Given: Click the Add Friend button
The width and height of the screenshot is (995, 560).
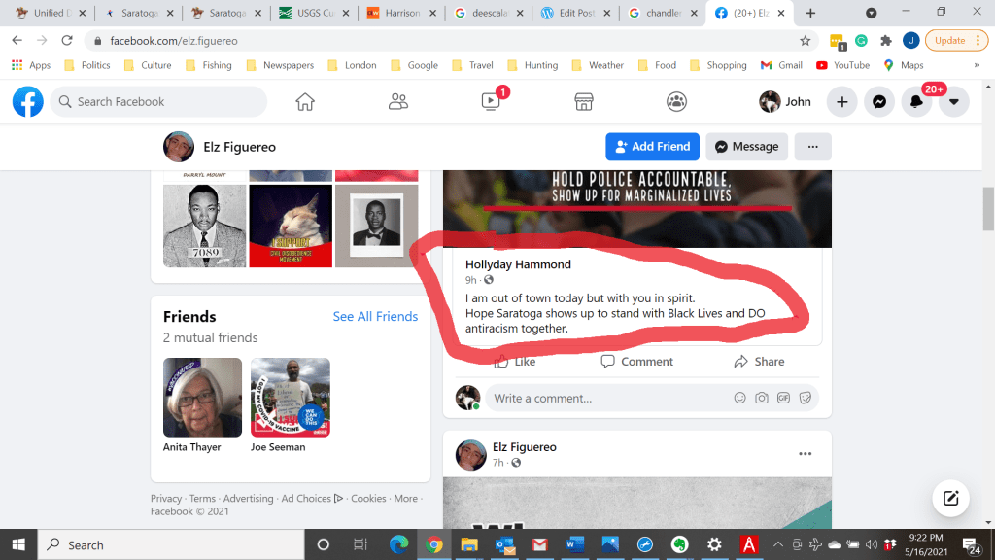Looking at the screenshot, I should pos(651,147).
